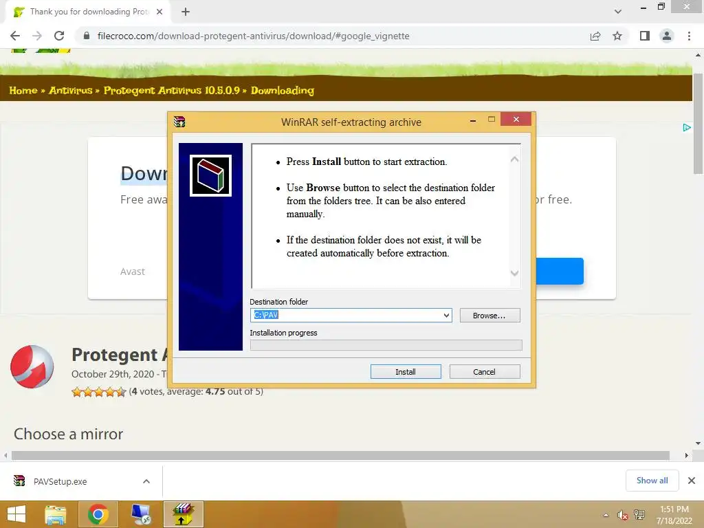This screenshot has height=528, width=704.
Task: Share this page using the share icon
Action: 595,36
